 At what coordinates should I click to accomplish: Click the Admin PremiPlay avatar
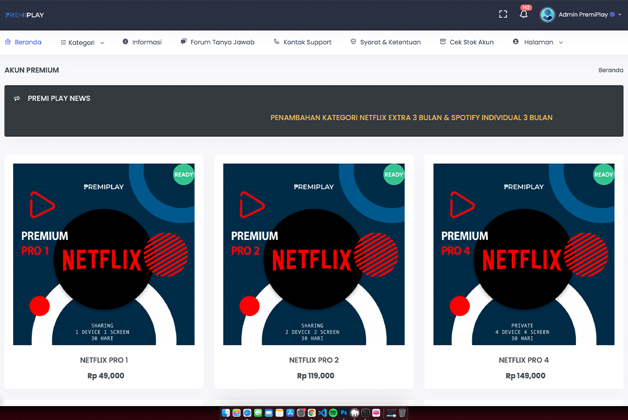coord(547,15)
